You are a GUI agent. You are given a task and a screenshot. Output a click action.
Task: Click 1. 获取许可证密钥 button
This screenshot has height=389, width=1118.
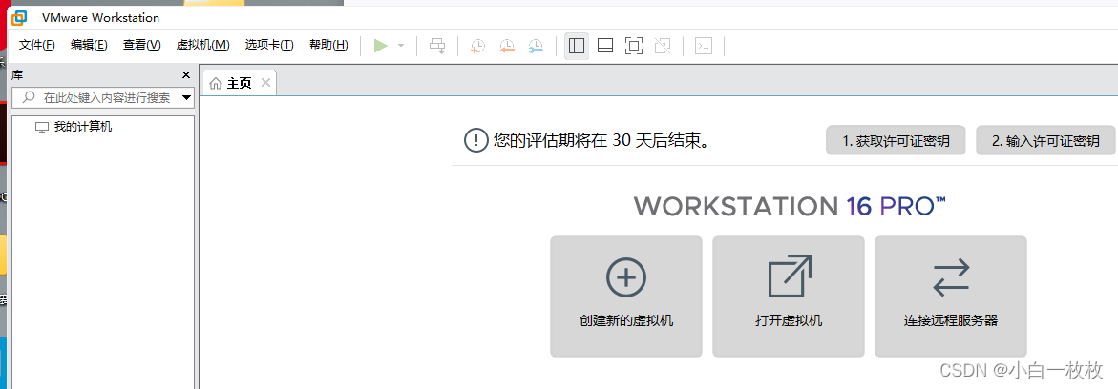897,141
